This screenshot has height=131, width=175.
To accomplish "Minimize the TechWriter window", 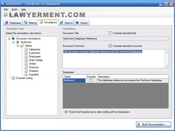I will (x=161, y=4).
